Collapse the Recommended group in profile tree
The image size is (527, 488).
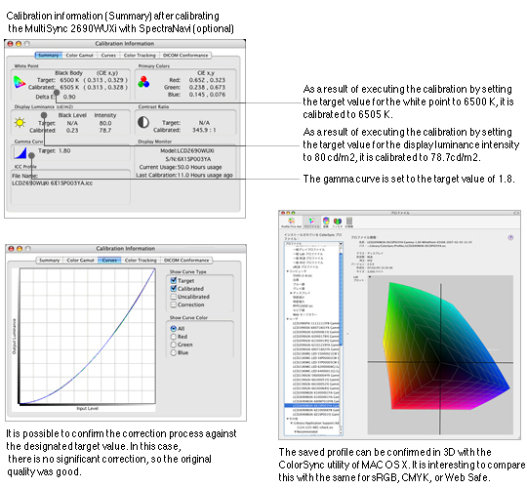coord(295,431)
